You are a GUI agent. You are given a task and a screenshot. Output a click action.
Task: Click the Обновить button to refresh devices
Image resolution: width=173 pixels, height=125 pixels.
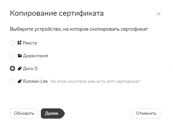(x=24, y=113)
